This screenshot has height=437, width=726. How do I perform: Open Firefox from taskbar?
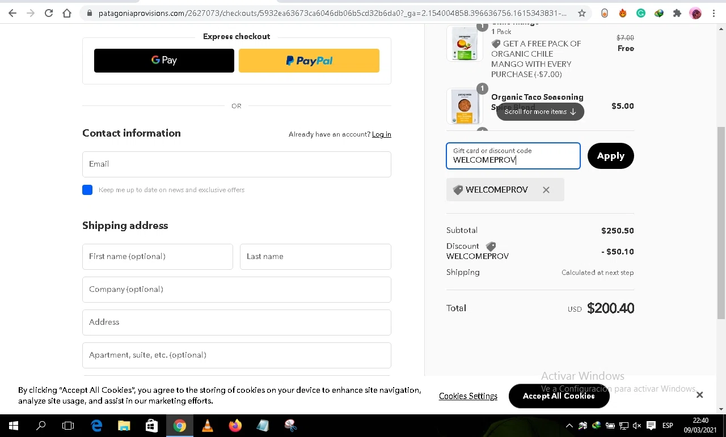[235, 426]
